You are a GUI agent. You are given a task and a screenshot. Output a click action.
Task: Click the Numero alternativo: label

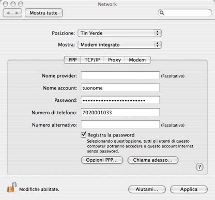[55, 125]
